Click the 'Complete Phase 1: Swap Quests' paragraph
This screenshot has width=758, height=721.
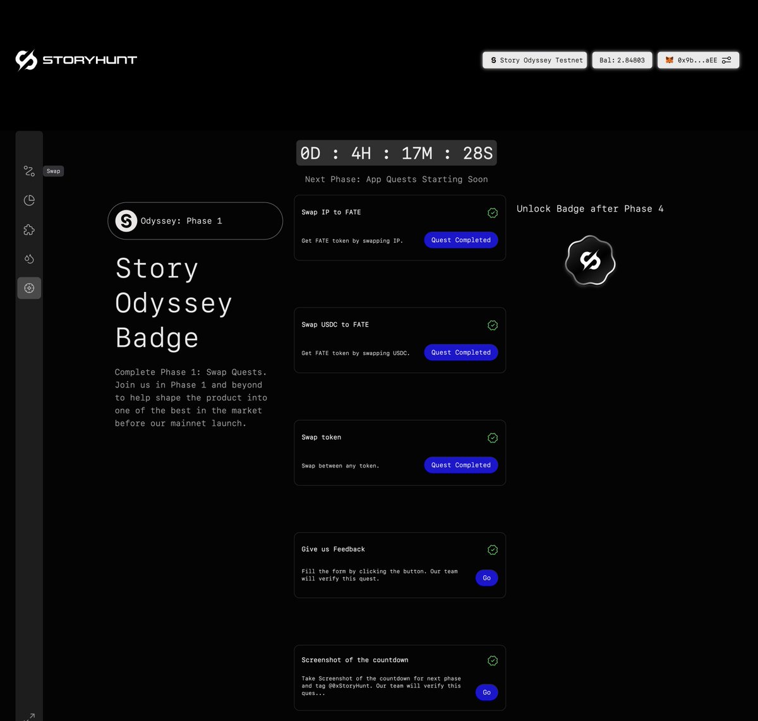pos(191,397)
